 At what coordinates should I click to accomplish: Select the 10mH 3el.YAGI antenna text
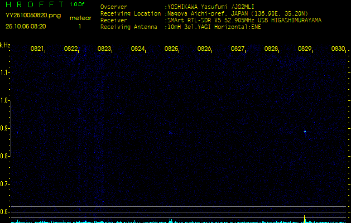pos(214,27)
